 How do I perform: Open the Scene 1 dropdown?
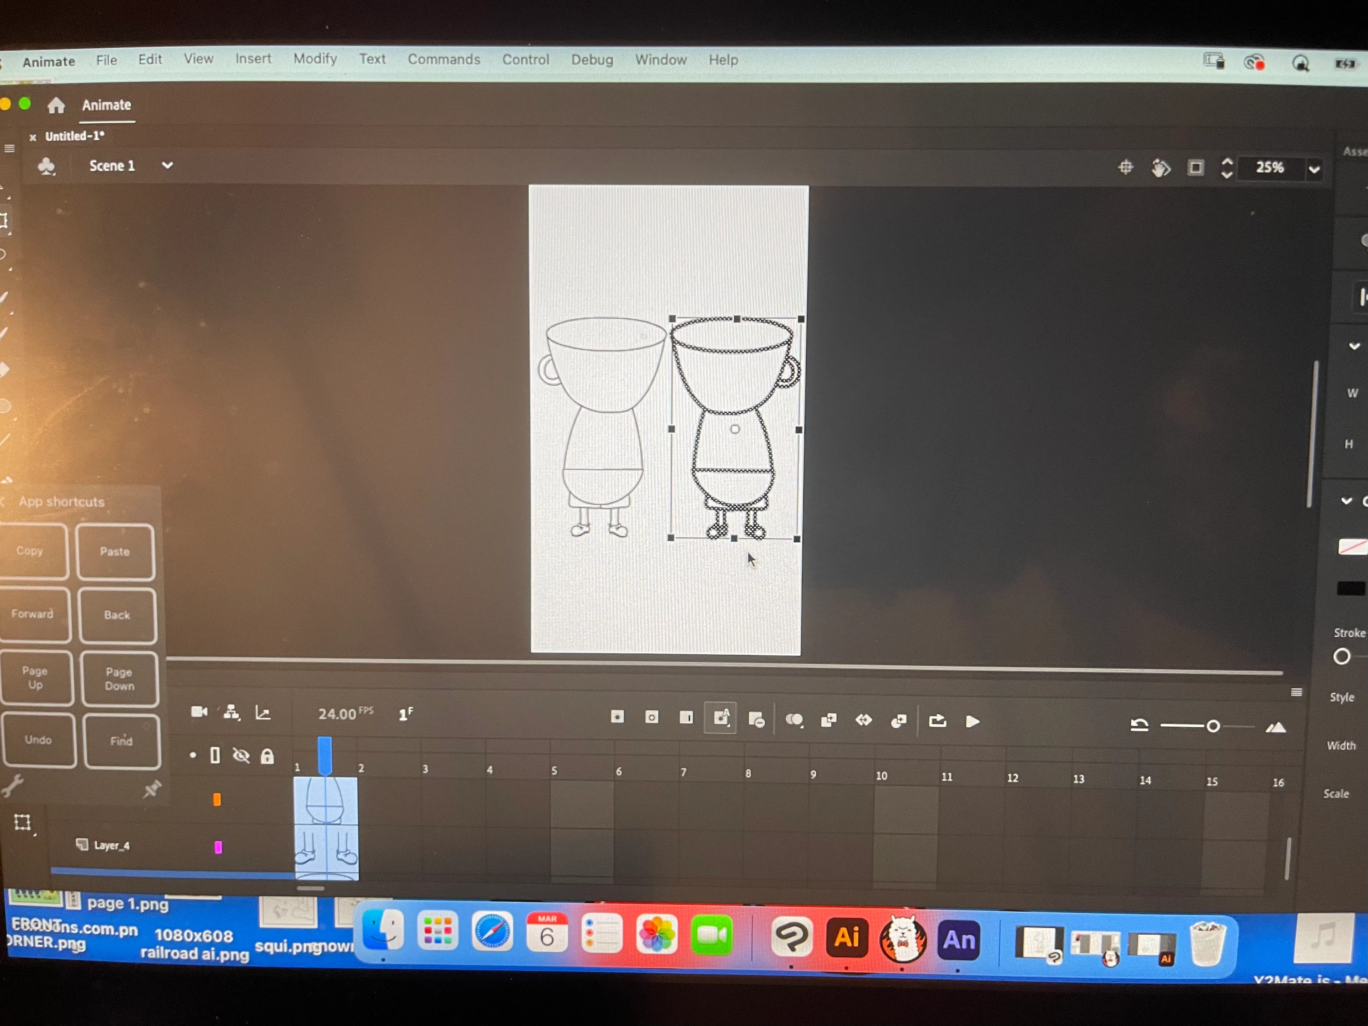[167, 166]
